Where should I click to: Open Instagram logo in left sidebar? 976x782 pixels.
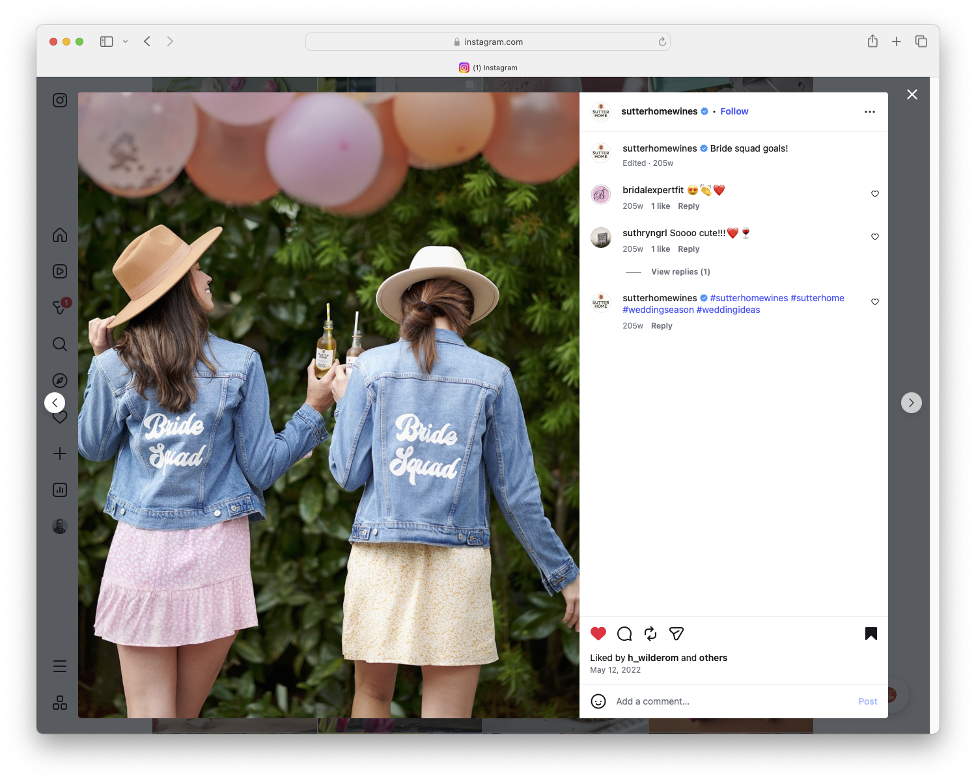click(60, 100)
